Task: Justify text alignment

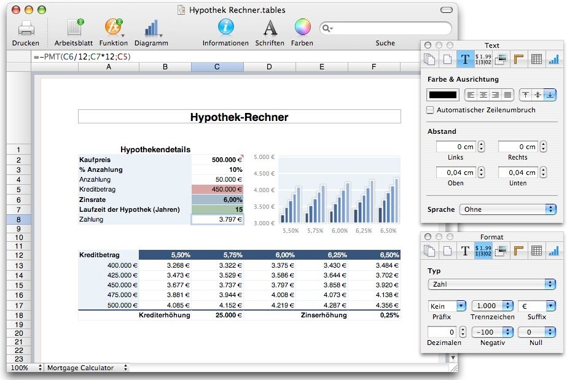Action: [x=507, y=95]
